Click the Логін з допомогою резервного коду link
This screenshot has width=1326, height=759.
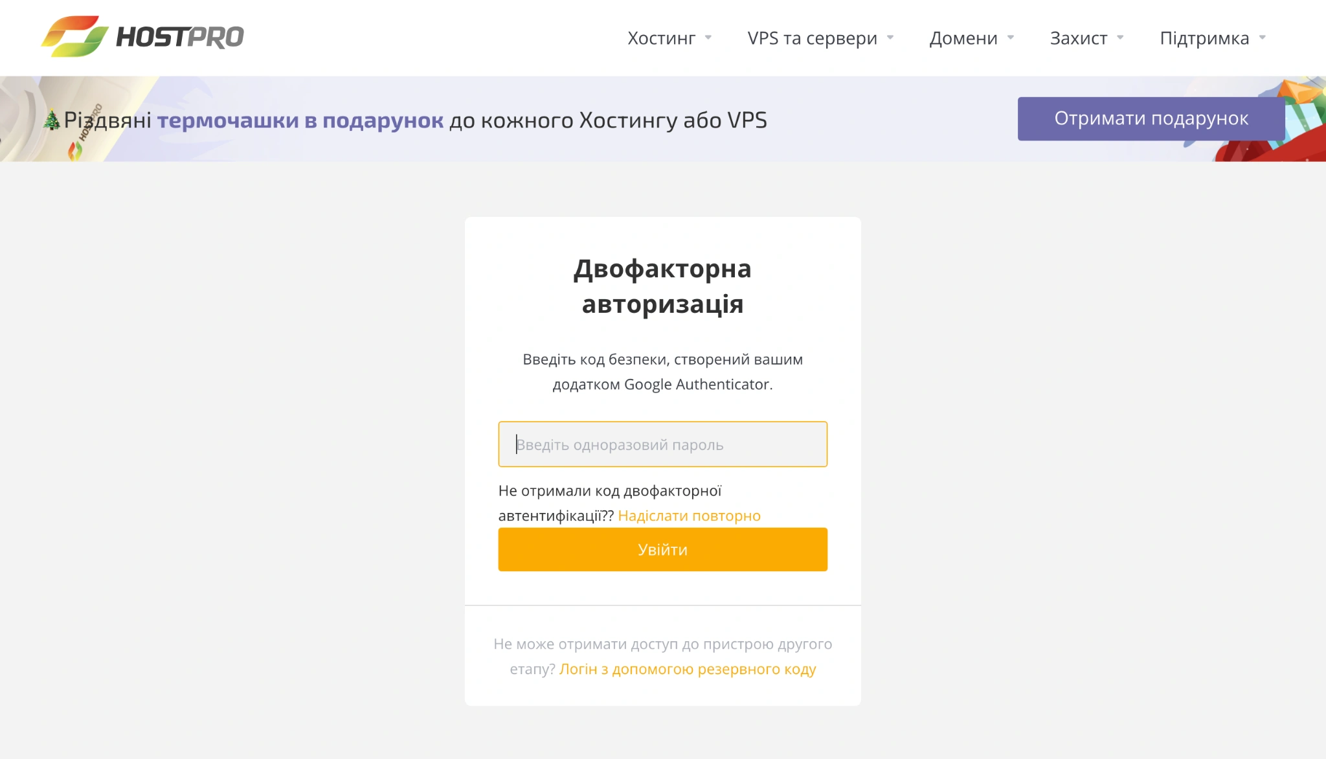pos(688,669)
